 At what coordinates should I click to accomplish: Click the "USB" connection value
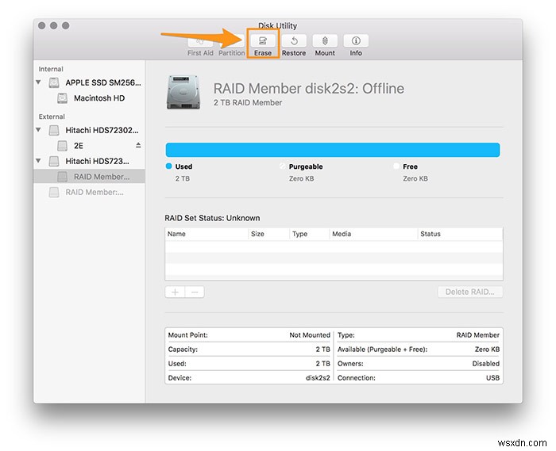(492, 378)
